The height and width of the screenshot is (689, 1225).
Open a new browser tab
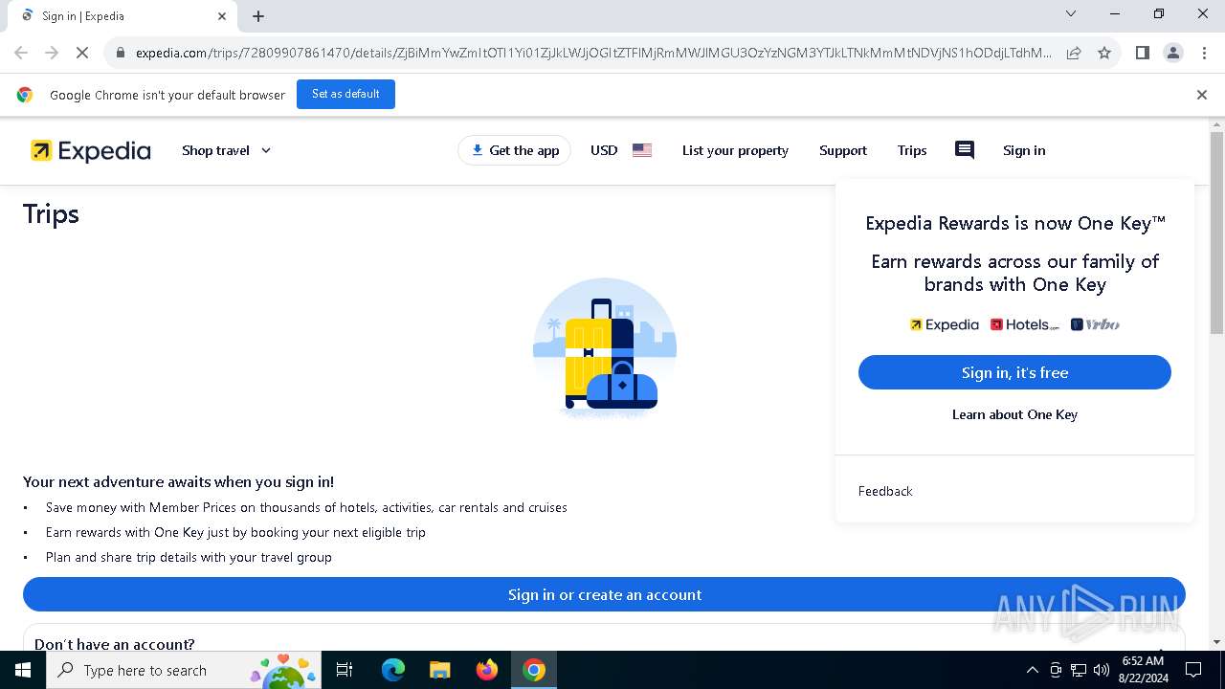(258, 16)
